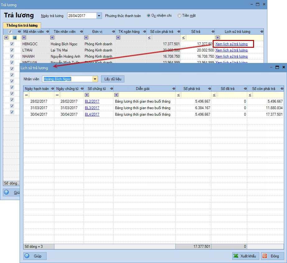Toggle select-all checkbox in table header
Viewport: 287px width, 263px height.
10,32
